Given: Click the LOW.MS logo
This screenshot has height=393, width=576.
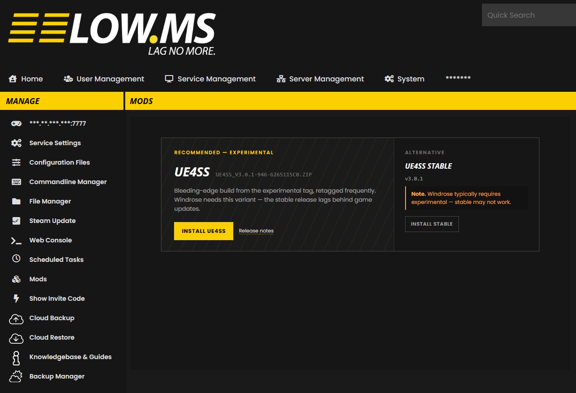Looking at the screenshot, I should click(x=112, y=34).
